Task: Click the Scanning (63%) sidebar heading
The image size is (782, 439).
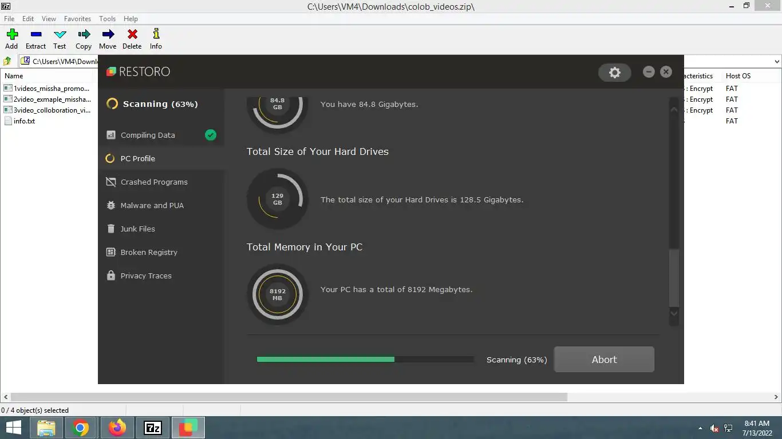Action: pyautogui.click(x=160, y=104)
